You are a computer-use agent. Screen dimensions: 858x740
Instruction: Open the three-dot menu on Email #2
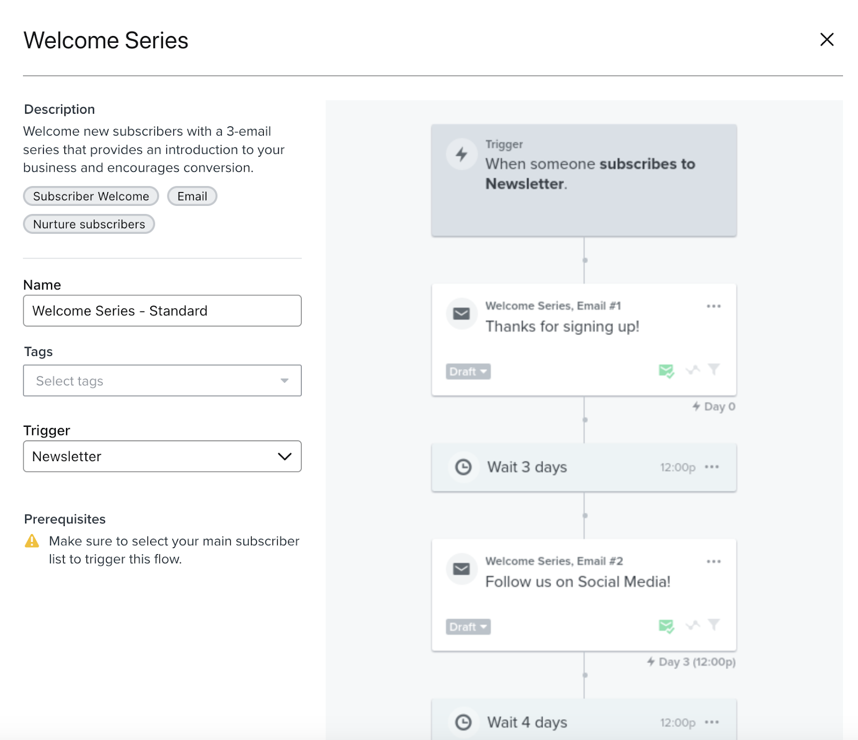pos(713,561)
